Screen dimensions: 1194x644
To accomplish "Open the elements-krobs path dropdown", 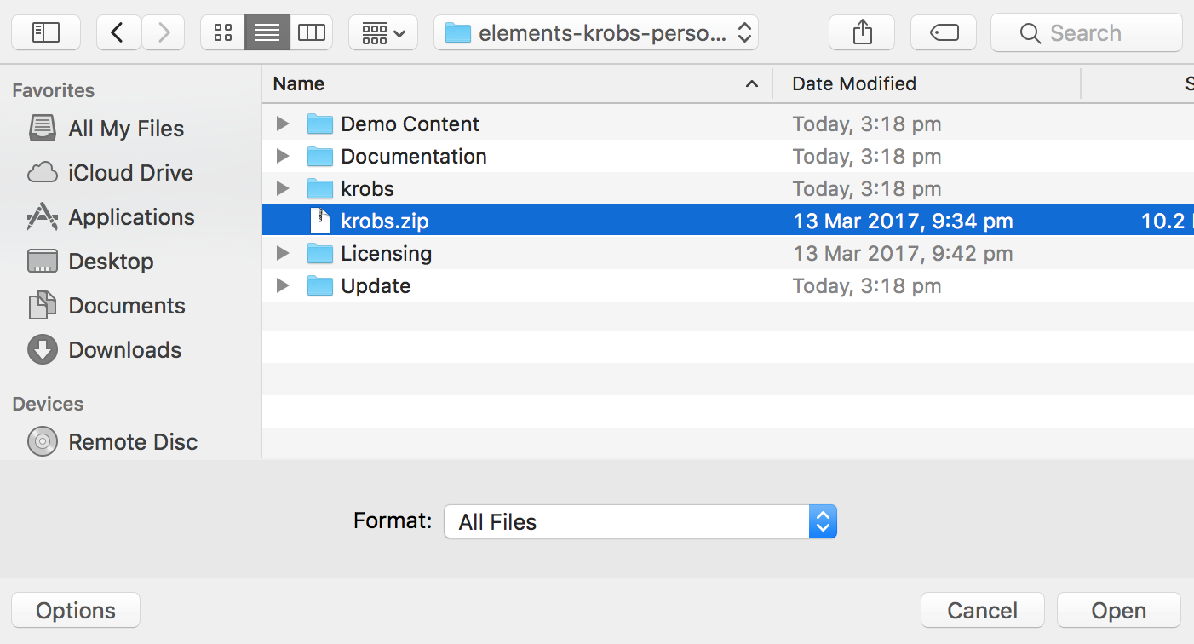I will [x=595, y=32].
